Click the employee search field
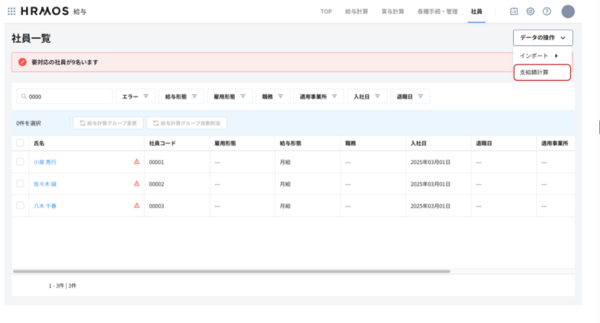This screenshot has height=323, width=600. click(64, 97)
